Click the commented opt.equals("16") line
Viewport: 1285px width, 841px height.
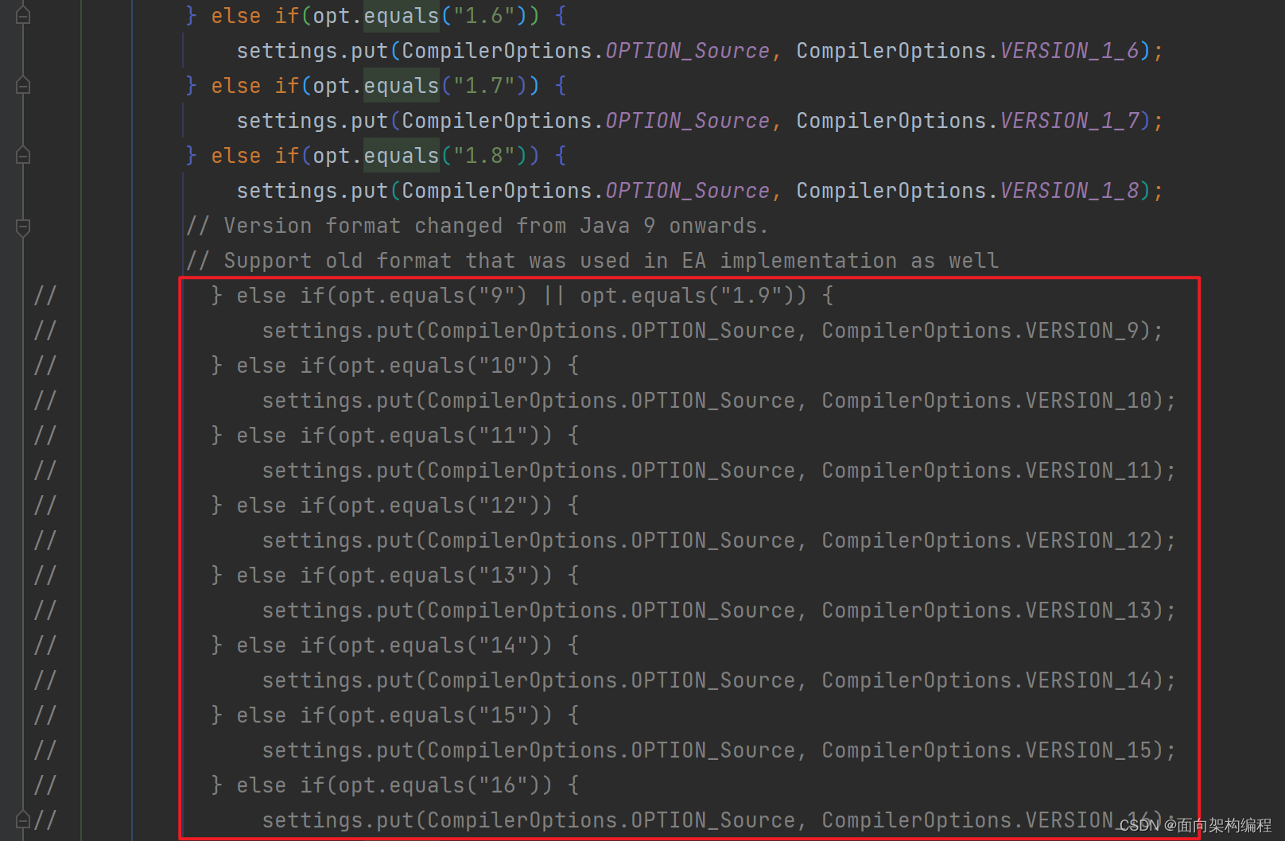(395, 785)
